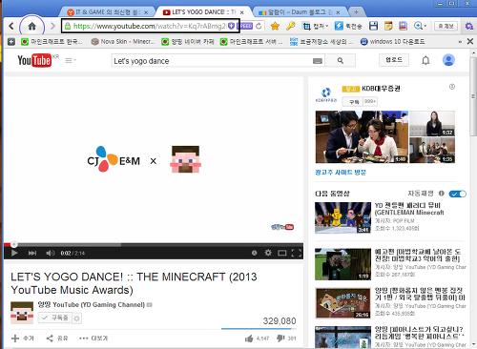Open the GENTLEMAN Minecraft video thumbnail
477x349 pixels.
tap(342, 217)
